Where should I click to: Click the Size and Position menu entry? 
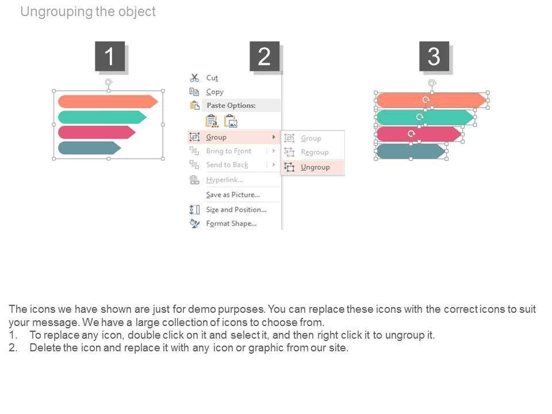pyautogui.click(x=236, y=209)
